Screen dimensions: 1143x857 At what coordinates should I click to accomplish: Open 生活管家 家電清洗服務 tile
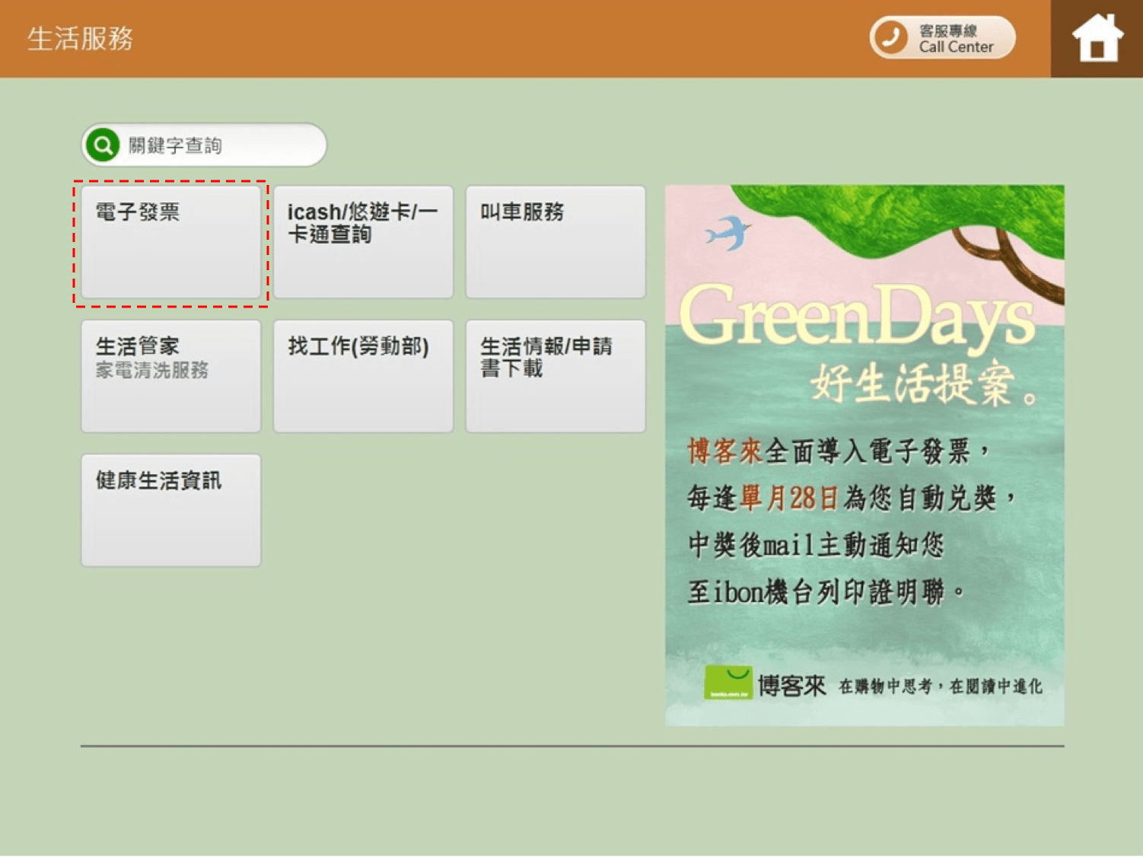click(170, 376)
